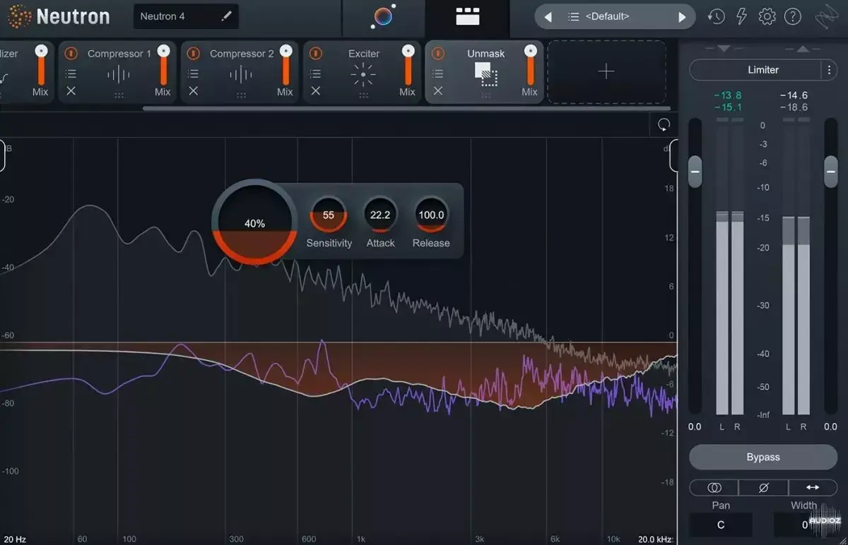Click the iZotope logo icon
The image size is (848, 545).
coord(827,16)
